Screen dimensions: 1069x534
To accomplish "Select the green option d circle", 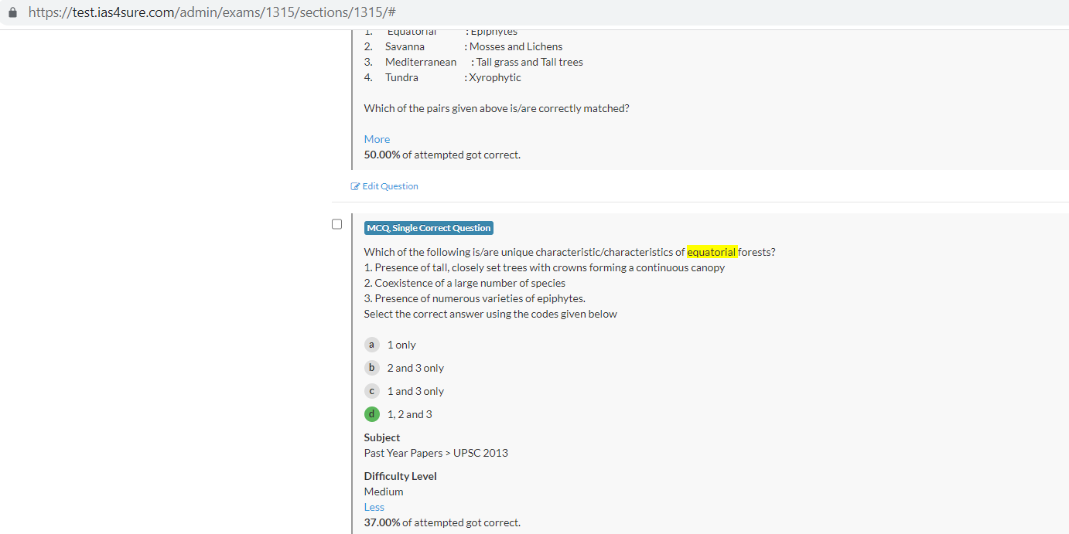I will (372, 414).
